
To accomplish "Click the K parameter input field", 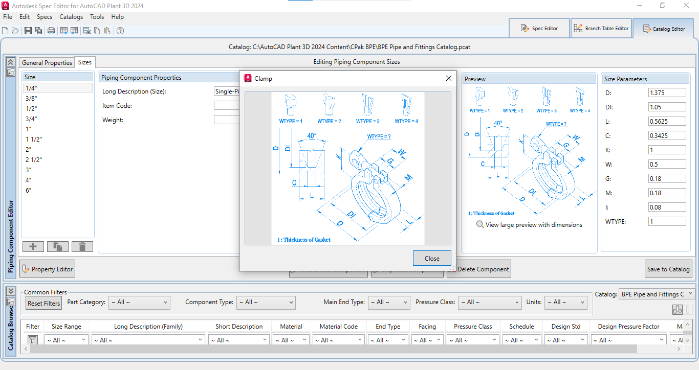I will (667, 150).
